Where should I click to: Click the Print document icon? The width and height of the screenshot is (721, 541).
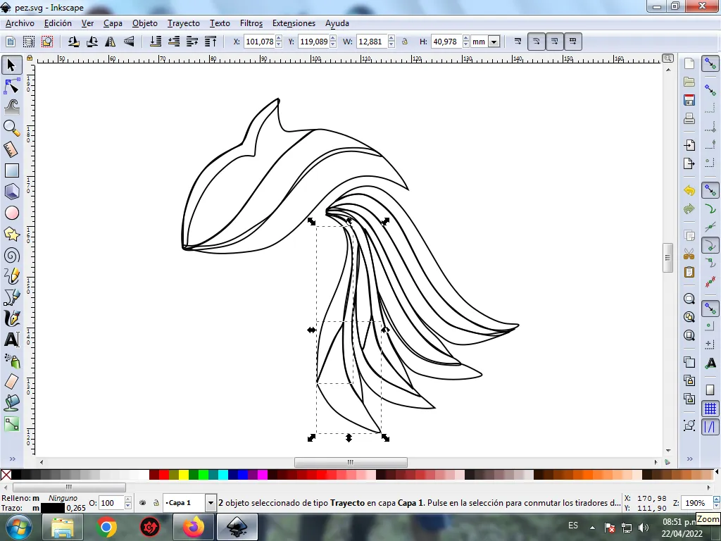(689, 118)
